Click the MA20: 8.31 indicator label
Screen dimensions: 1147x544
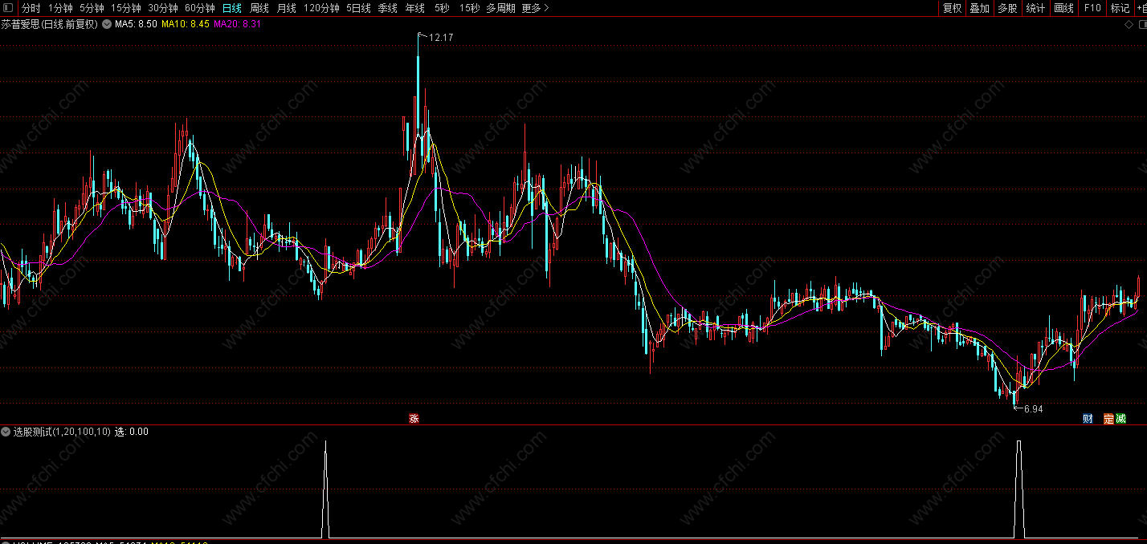tap(237, 24)
